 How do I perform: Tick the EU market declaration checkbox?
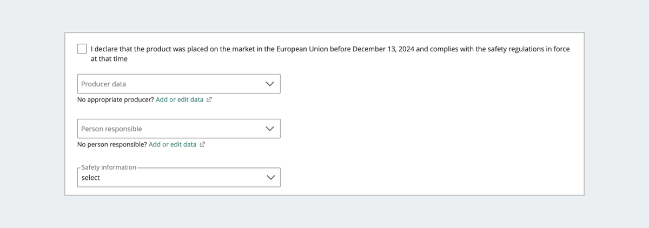pos(82,49)
